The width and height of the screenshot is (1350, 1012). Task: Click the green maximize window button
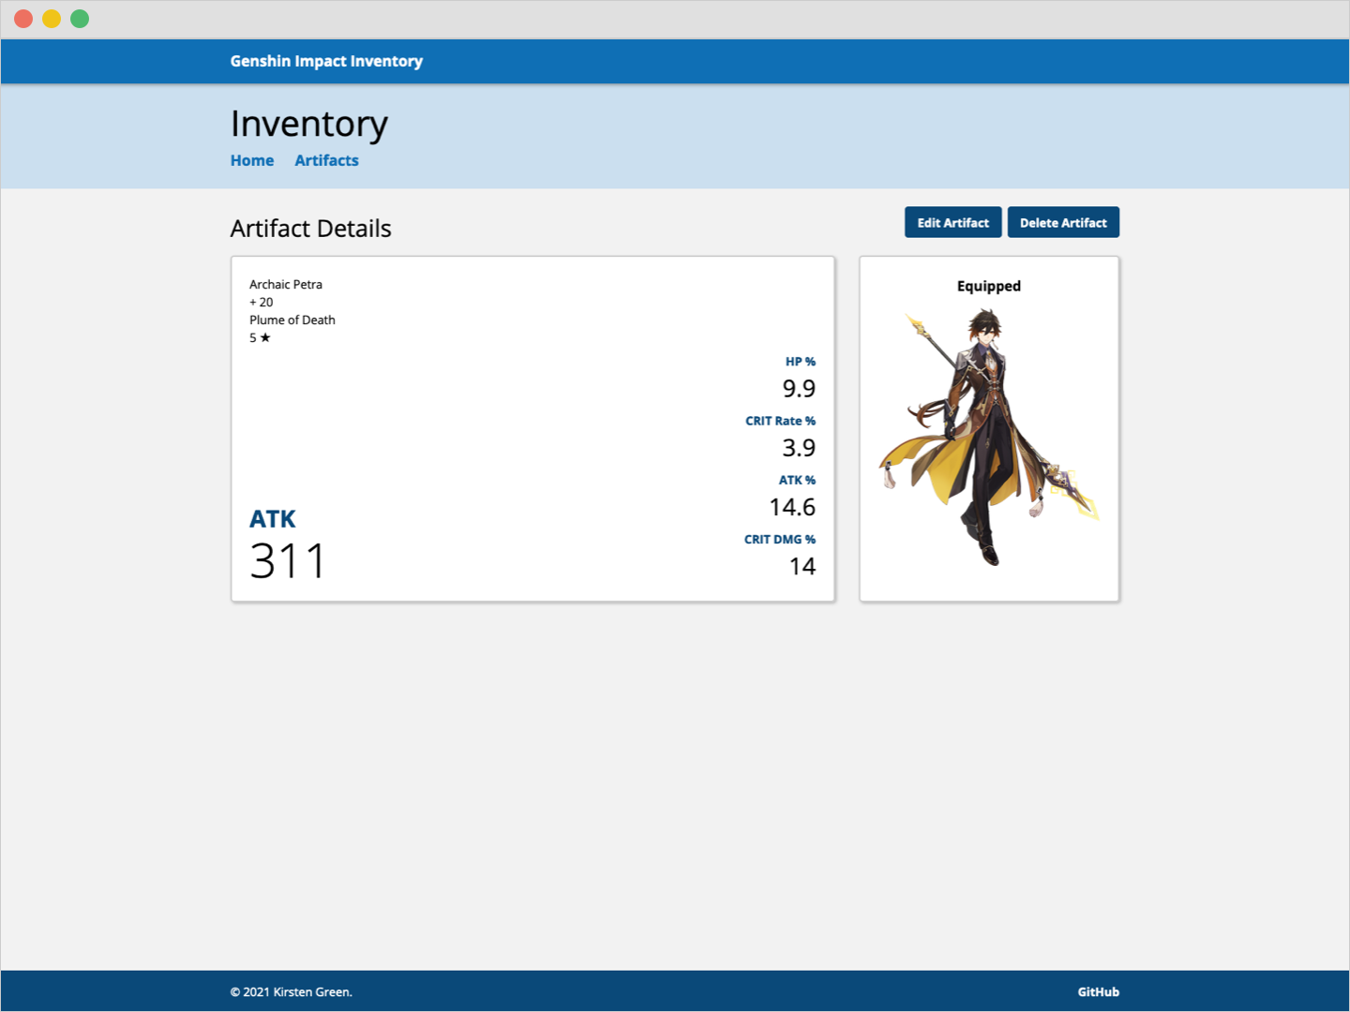[x=80, y=19]
